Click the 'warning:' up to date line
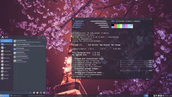Screen dimensions: 172x97 tap(95, 37)
